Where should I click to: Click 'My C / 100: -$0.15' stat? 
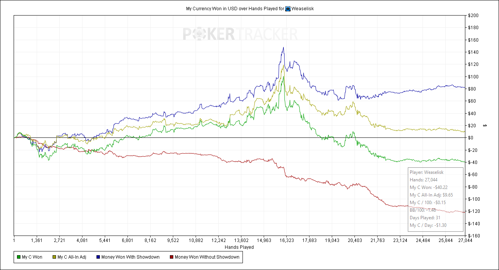click(x=428, y=203)
